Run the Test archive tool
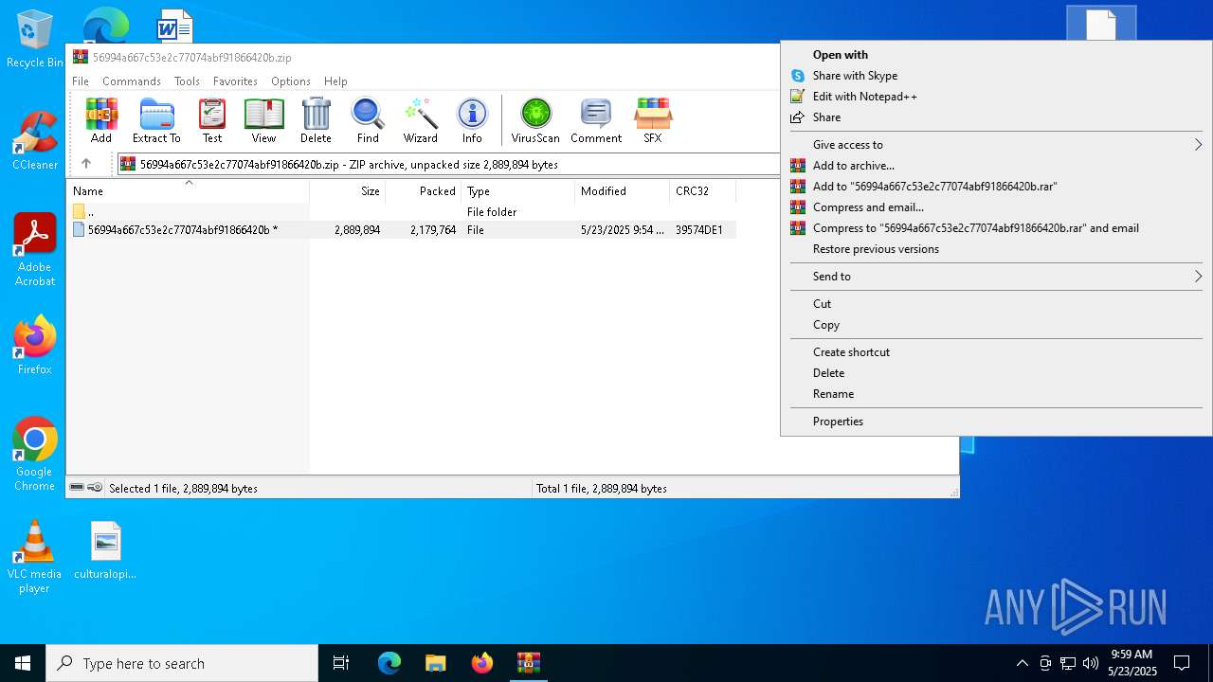The image size is (1213, 682). [212, 120]
